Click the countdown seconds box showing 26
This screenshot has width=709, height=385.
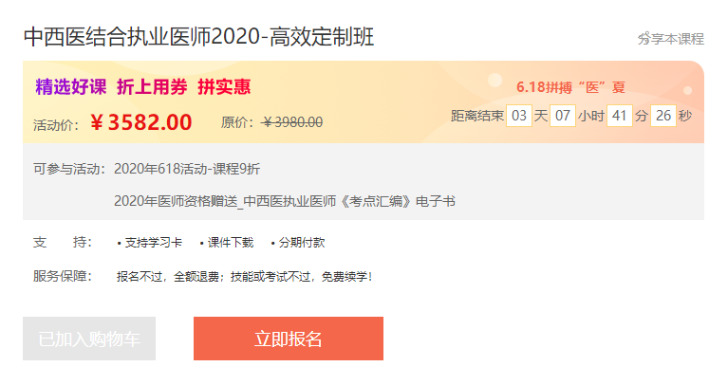pyautogui.click(x=662, y=116)
